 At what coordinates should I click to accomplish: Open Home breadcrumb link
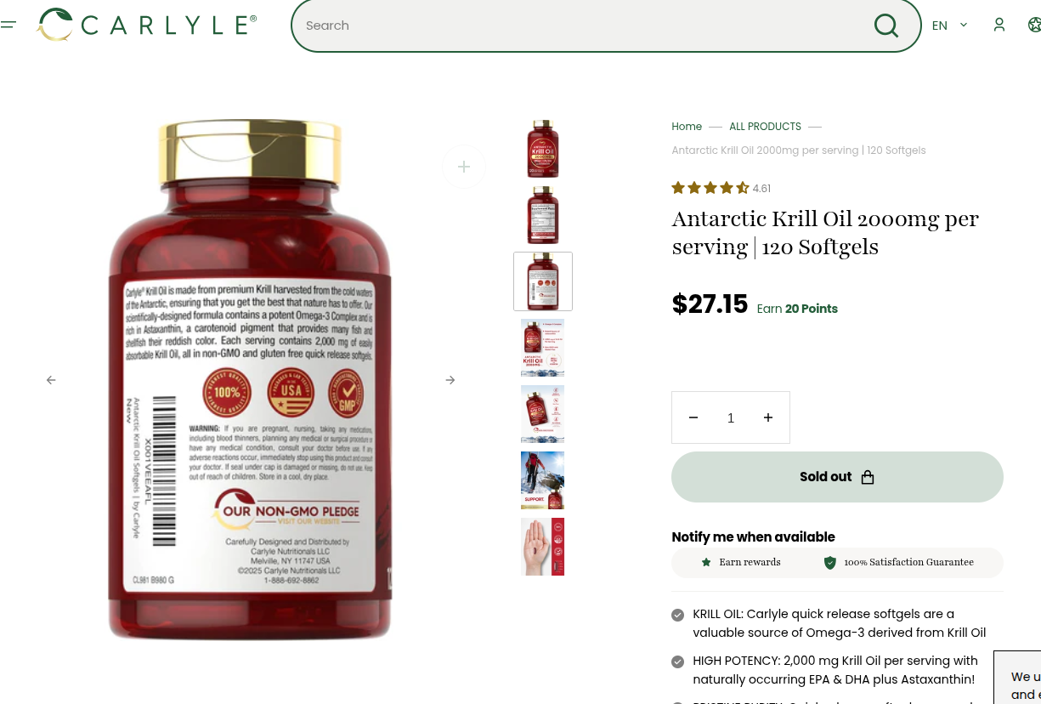687,127
